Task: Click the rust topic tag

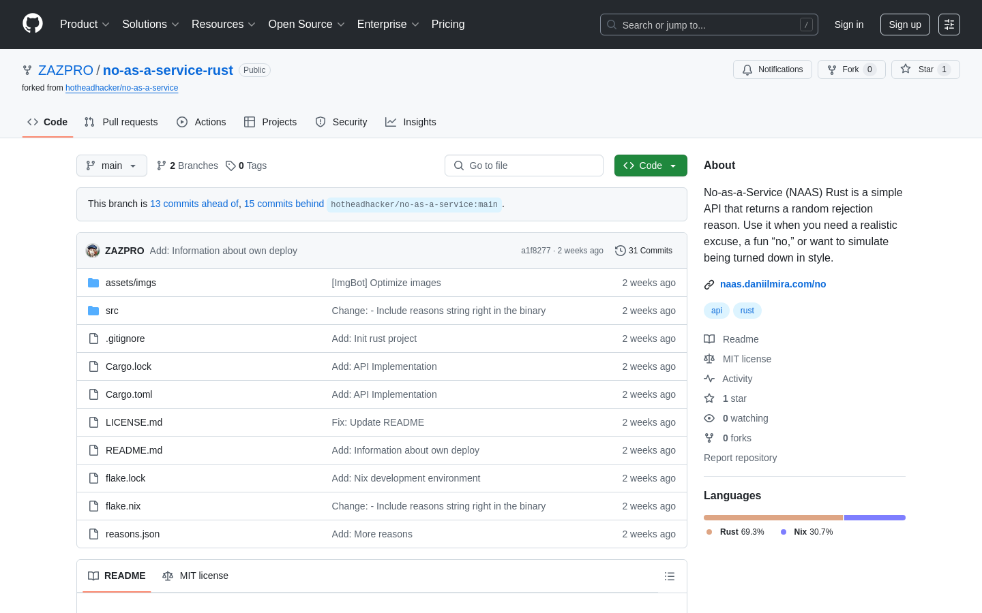Action: 747,311
